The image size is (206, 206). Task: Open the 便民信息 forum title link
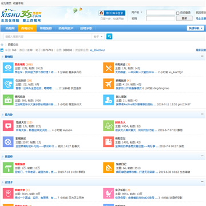click(20, 97)
